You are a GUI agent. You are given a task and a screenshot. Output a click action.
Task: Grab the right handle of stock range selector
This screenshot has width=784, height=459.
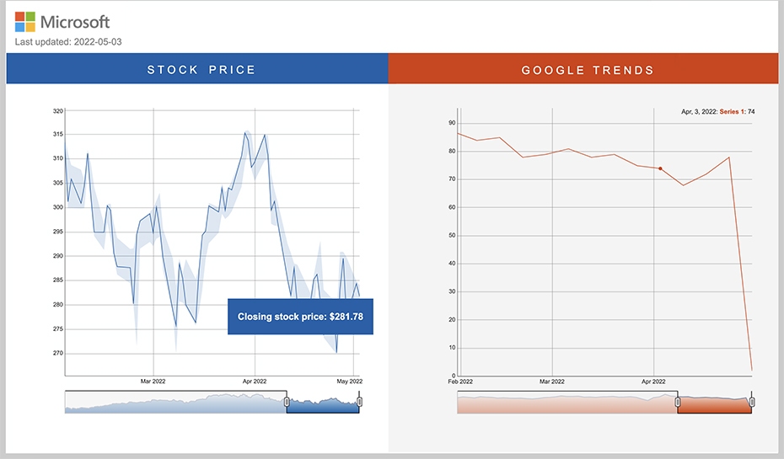click(359, 402)
